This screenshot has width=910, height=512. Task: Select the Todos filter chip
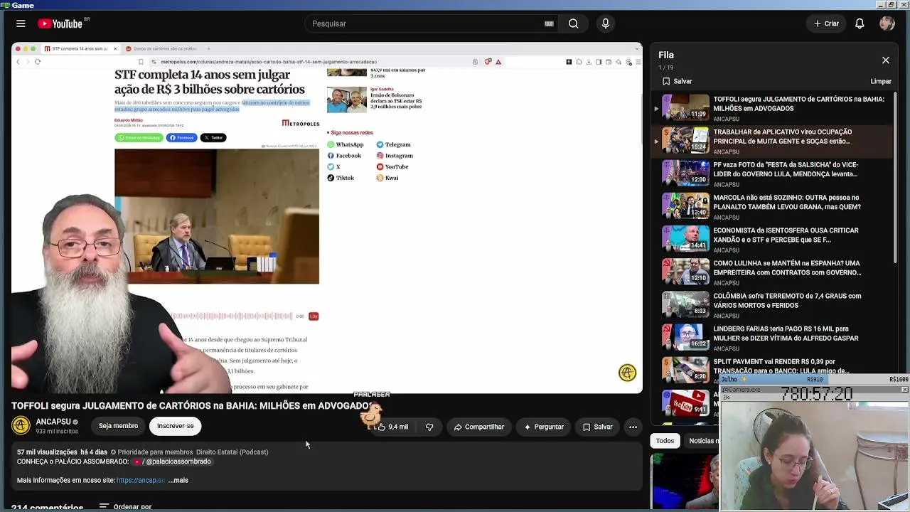pyautogui.click(x=665, y=441)
